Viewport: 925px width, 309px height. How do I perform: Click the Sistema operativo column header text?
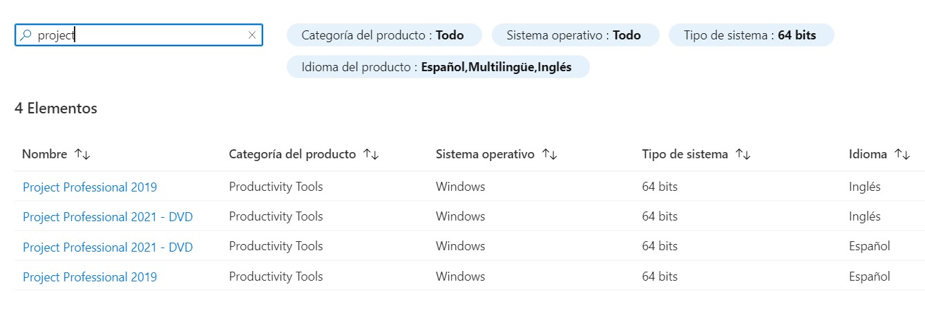pyautogui.click(x=485, y=155)
